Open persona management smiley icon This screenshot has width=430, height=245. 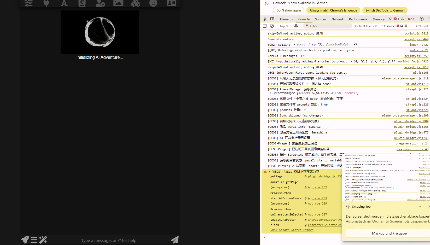tap(153, 3)
